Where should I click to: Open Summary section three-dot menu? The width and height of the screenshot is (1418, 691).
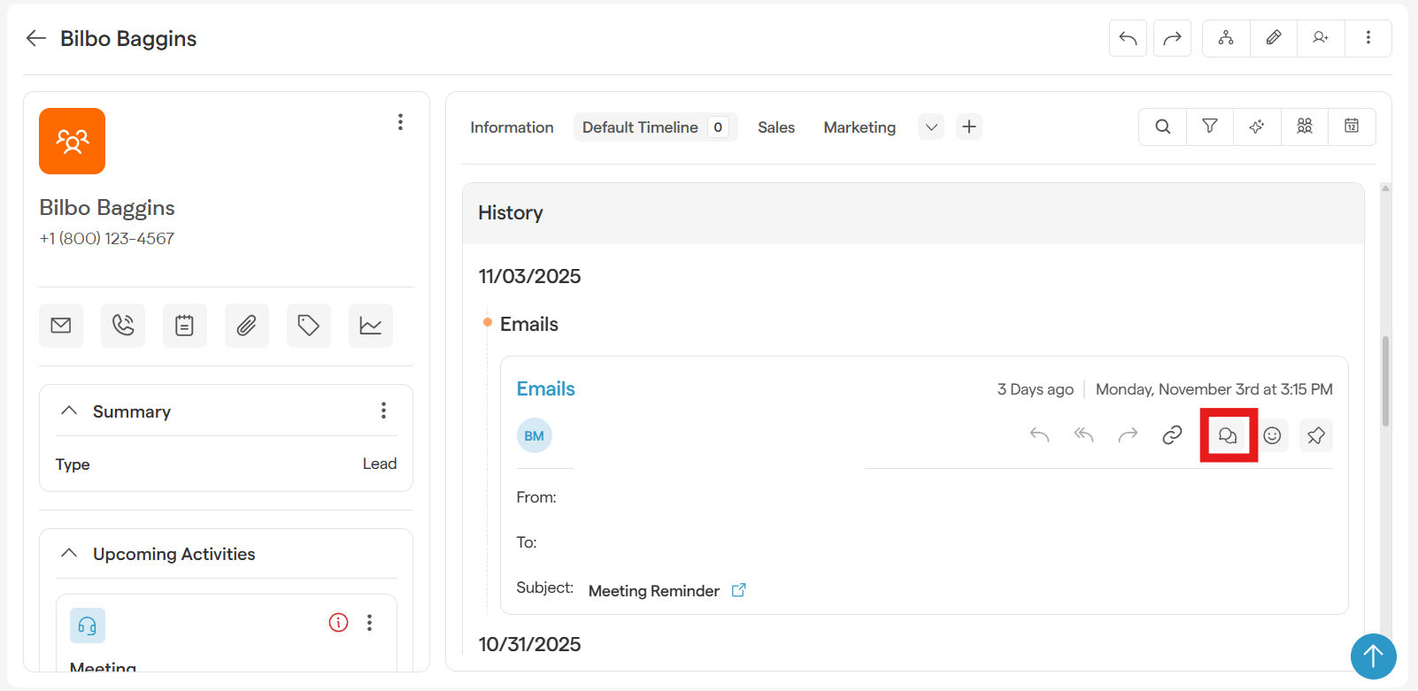pos(383,411)
